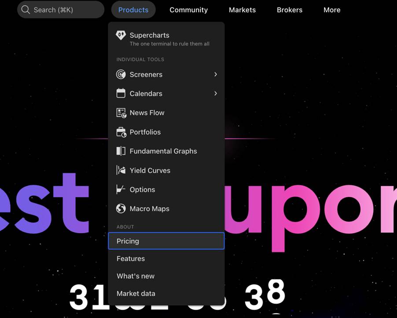Click the Portfolios briefcase icon
The height and width of the screenshot is (318, 397).
(121, 132)
